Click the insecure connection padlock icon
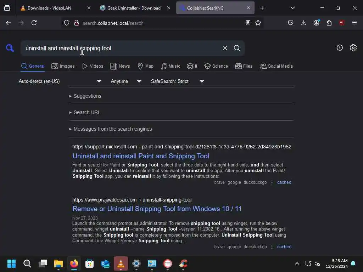The height and width of the screenshot is (272, 363). click(x=77, y=23)
